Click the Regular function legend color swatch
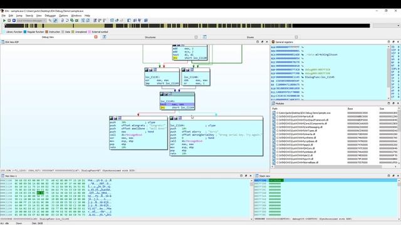This screenshot has height=225, width=401. (x=25, y=32)
